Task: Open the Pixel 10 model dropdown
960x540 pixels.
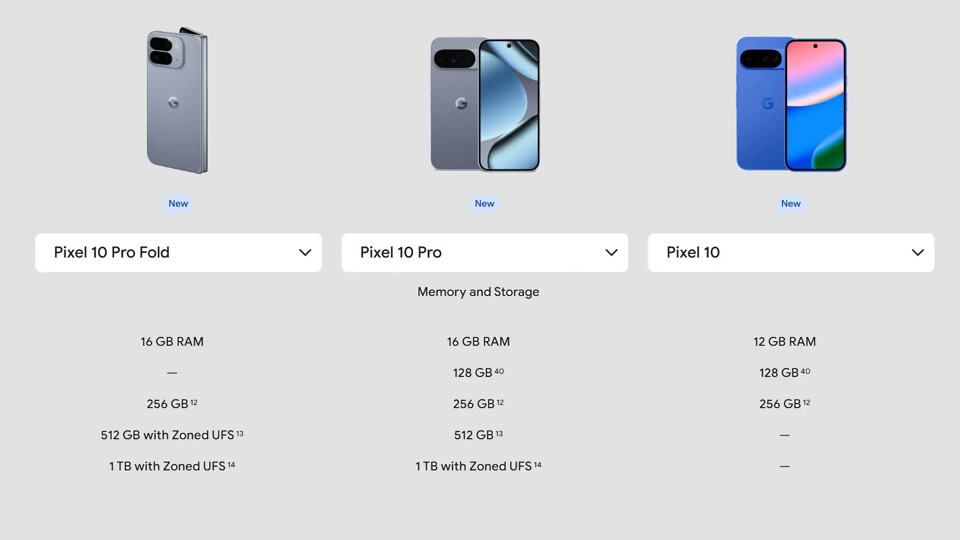Action: pyautogui.click(x=791, y=252)
